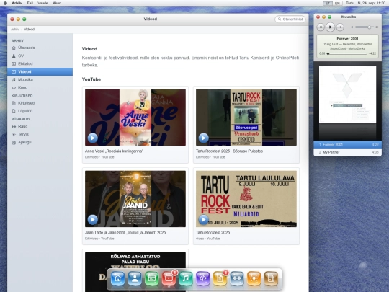
Task: Open the dumbbell icon in the dock
Action: [237, 278]
